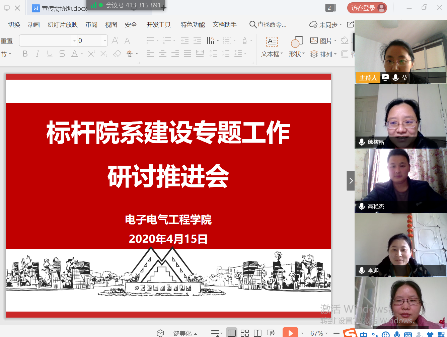Toggle strikethrough on selected text
447x337 pixels.
coord(62,54)
